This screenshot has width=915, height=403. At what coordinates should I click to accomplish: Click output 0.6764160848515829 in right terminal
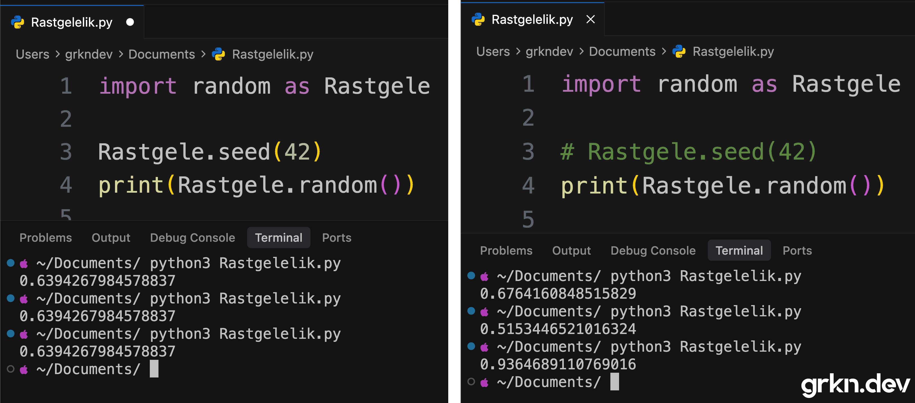558,293
